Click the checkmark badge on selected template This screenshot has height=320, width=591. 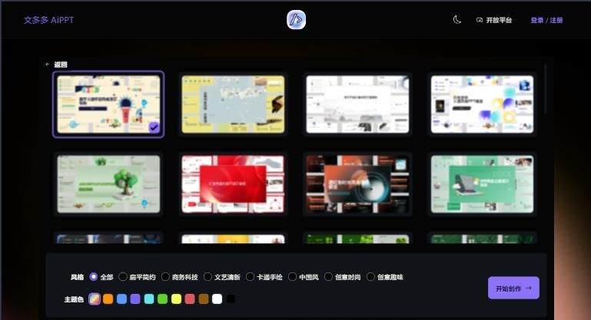click(x=154, y=127)
